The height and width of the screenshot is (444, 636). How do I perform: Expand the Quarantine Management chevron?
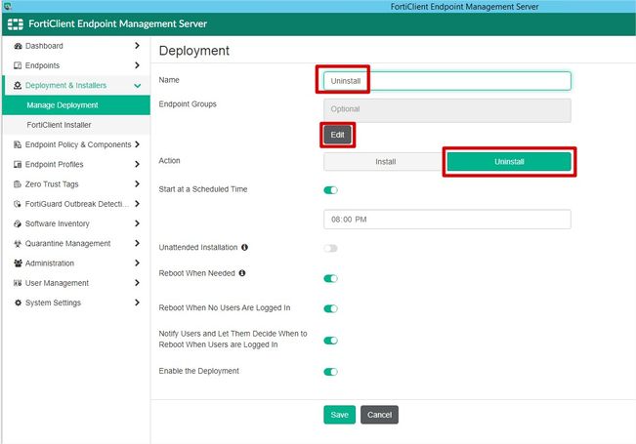tap(137, 244)
